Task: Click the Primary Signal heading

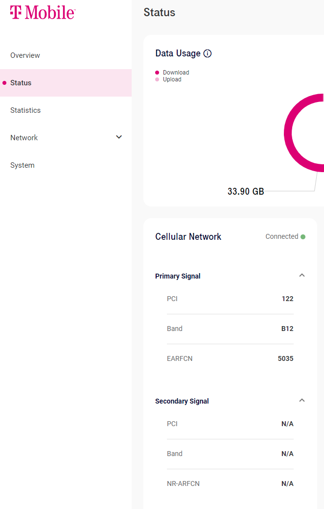Action: pos(178,276)
